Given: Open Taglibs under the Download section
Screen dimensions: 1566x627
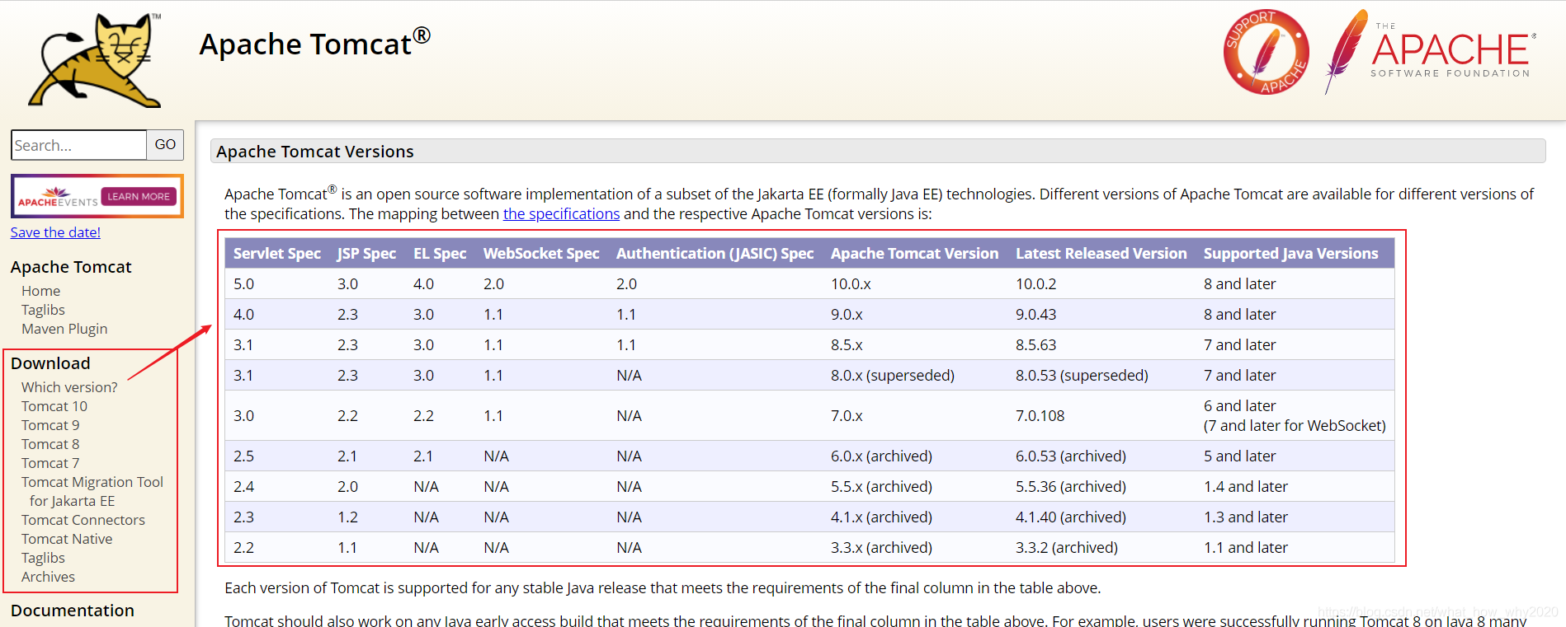Looking at the screenshot, I should click(x=43, y=558).
